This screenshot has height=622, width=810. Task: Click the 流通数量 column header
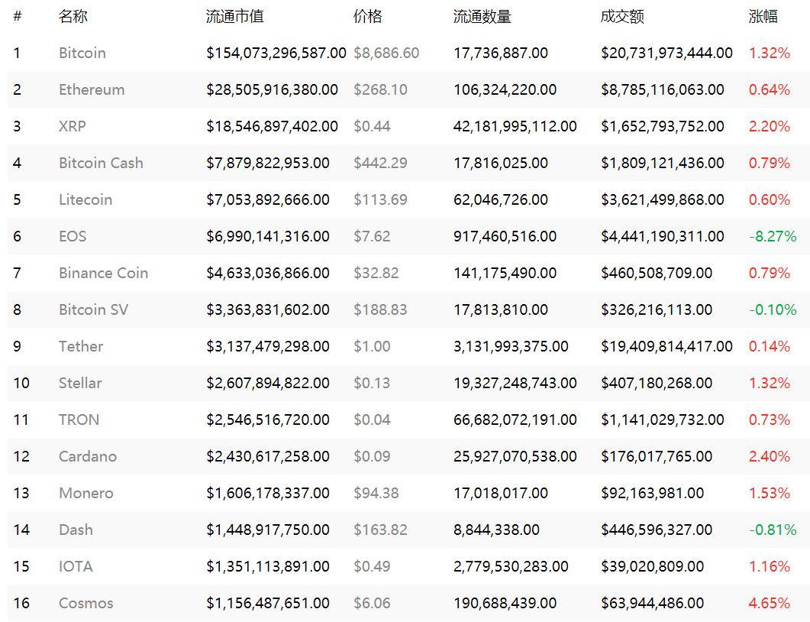point(482,17)
